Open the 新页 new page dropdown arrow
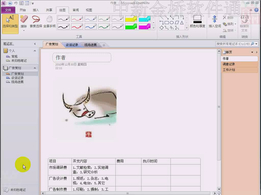The image size is (261, 195). pos(252,52)
